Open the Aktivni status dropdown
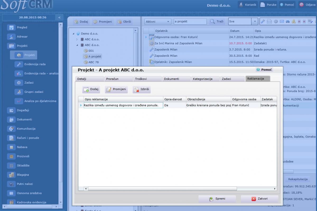Image resolution: width=317 pixels, height=211 pixels. point(158,22)
